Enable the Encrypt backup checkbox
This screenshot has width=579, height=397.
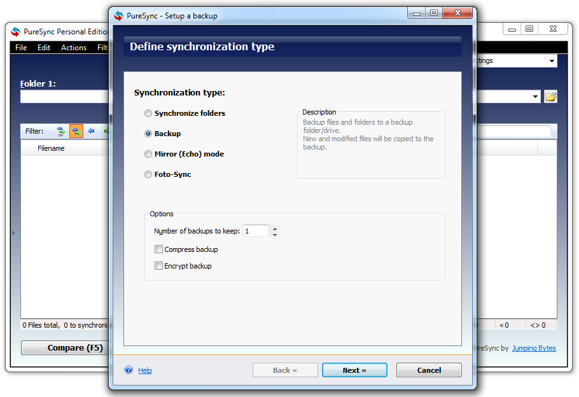click(x=159, y=266)
